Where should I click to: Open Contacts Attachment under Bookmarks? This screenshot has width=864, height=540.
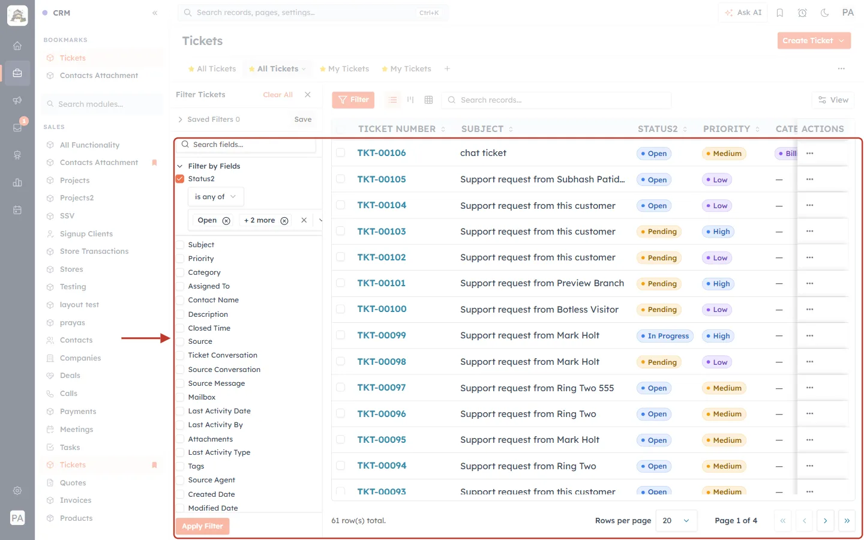coord(99,76)
